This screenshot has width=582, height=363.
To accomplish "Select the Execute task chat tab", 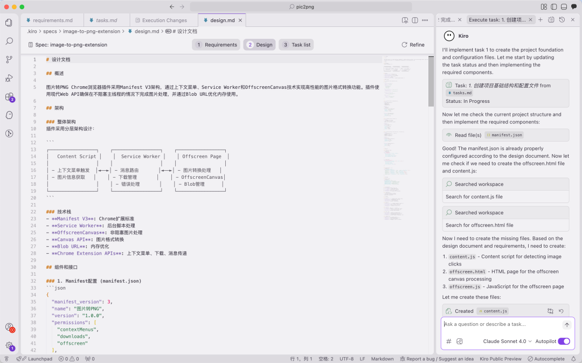I will pyautogui.click(x=497, y=19).
